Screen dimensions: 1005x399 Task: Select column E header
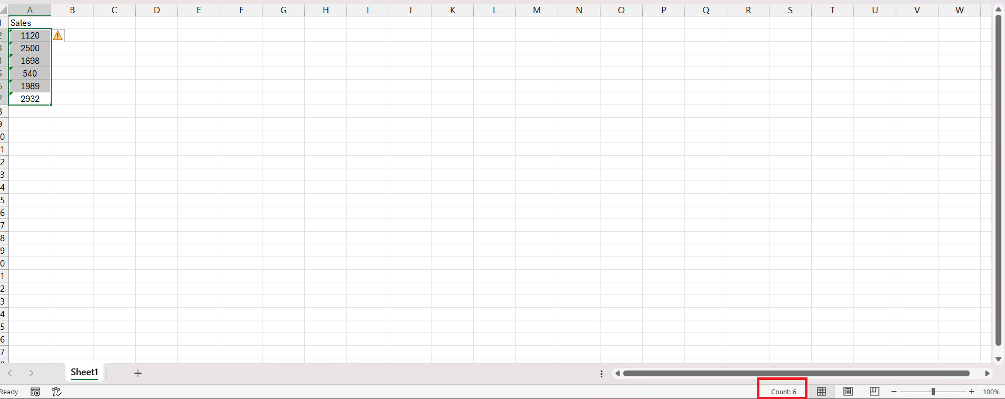(x=199, y=10)
